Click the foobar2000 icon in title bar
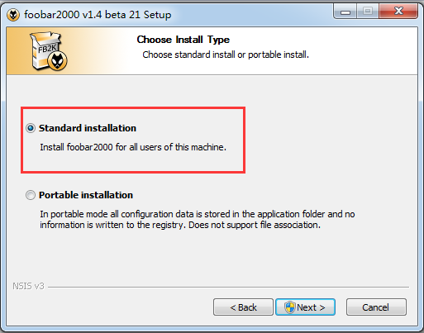The image size is (424, 333). pyautogui.click(x=13, y=15)
